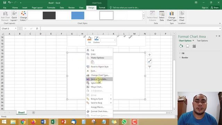Choose Reset to Match Style
The width and height of the screenshot is (222, 125).
100,67
